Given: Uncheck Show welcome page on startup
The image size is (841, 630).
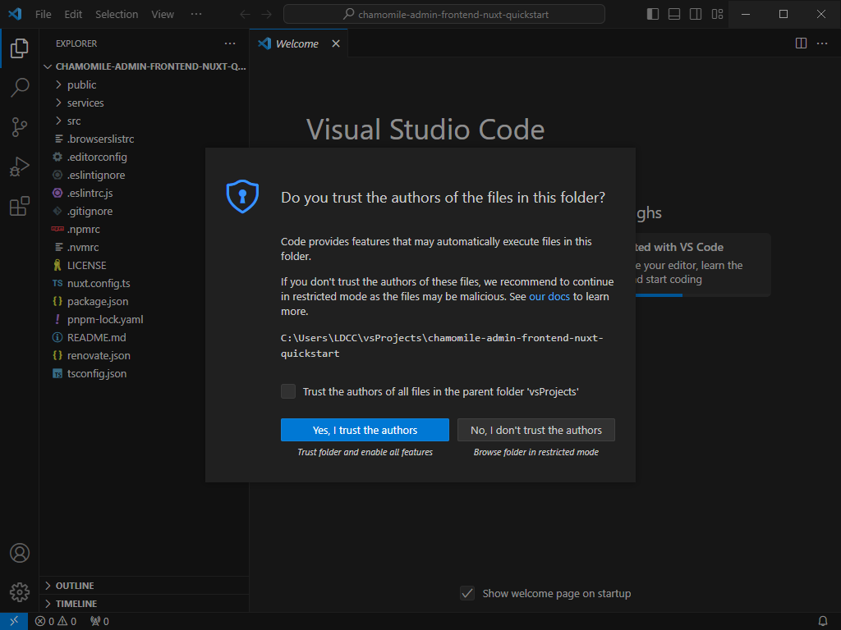Looking at the screenshot, I should (x=467, y=594).
